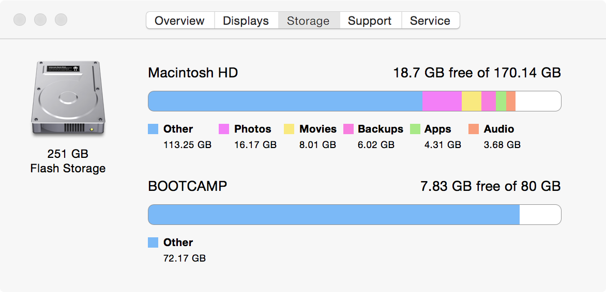Open the Service tab

pyautogui.click(x=430, y=21)
